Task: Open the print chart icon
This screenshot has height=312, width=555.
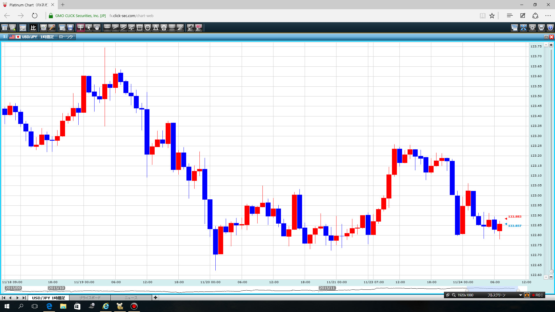Action: (x=541, y=28)
